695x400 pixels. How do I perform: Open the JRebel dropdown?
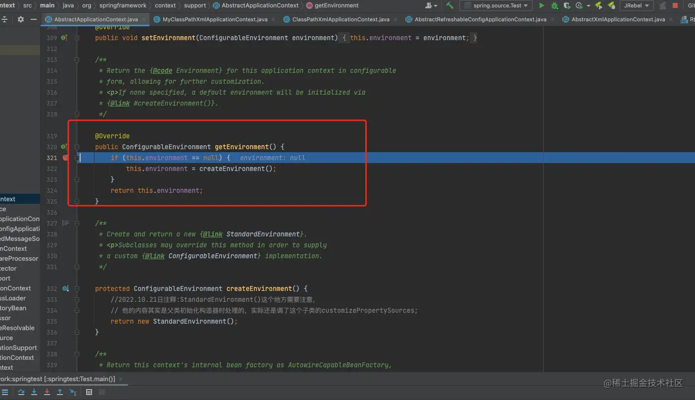click(636, 5)
